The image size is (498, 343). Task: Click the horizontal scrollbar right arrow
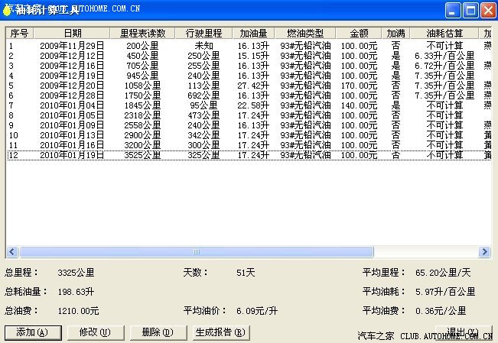(484, 252)
